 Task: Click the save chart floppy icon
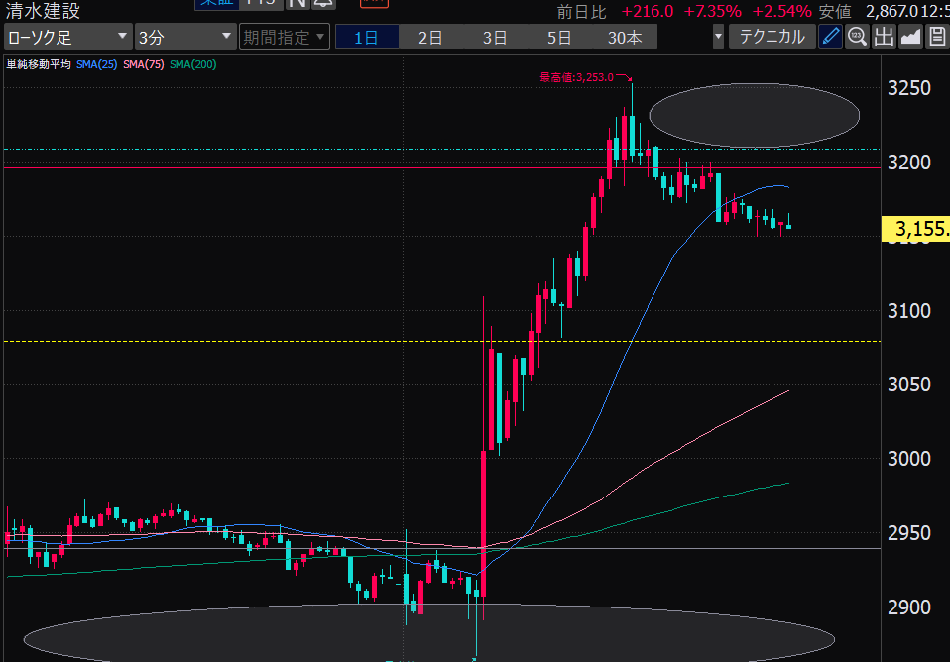pyautogui.click(x=937, y=38)
